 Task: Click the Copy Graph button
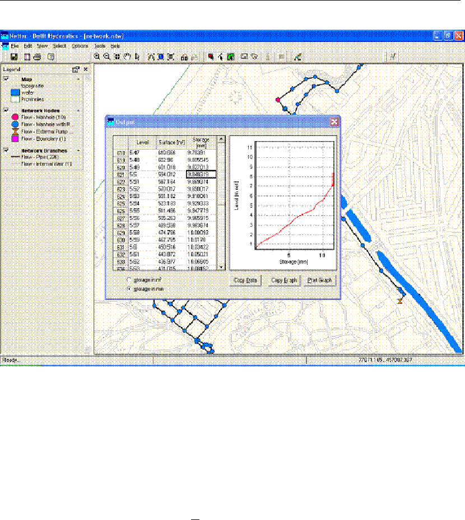tap(284, 280)
